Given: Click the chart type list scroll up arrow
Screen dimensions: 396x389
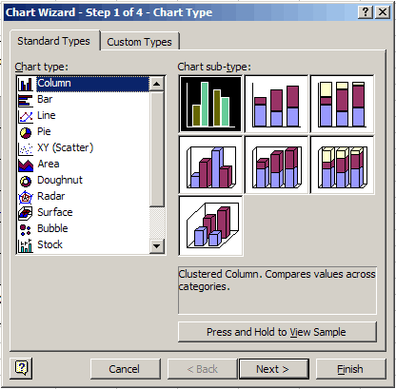Looking at the screenshot, I should (157, 84).
